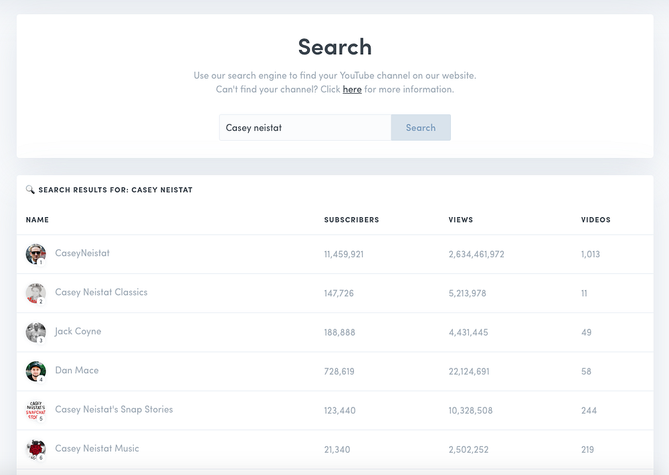Click the Casey Neistat Music avatar
The image size is (669, 475).
pyautogui.click(x=35, y=449)
